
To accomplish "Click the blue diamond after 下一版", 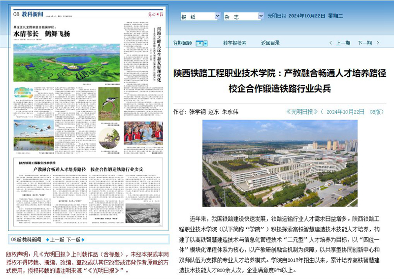I will (x=83, y=240).
